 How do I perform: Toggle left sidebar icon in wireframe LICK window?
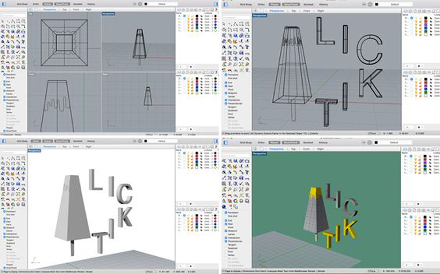tap(225, 5)
